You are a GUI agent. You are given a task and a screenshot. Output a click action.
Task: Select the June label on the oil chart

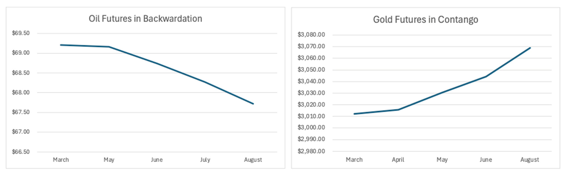point(157,160)
